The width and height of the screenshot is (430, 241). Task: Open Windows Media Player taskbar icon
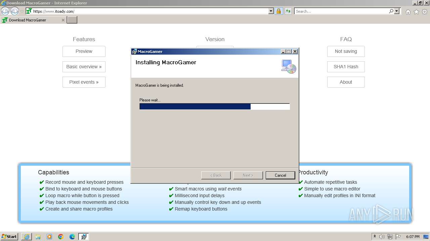pos(49,237)
